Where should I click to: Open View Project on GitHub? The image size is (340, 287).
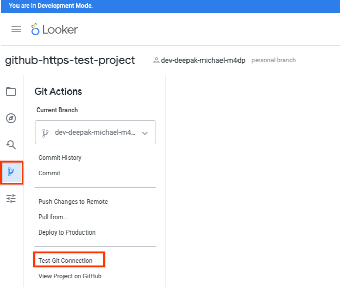tap(70, 276)
